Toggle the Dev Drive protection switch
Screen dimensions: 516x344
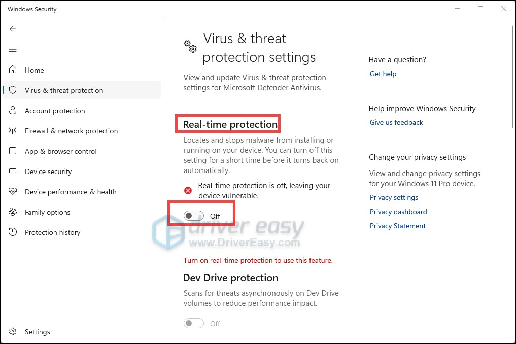point(194,323)
